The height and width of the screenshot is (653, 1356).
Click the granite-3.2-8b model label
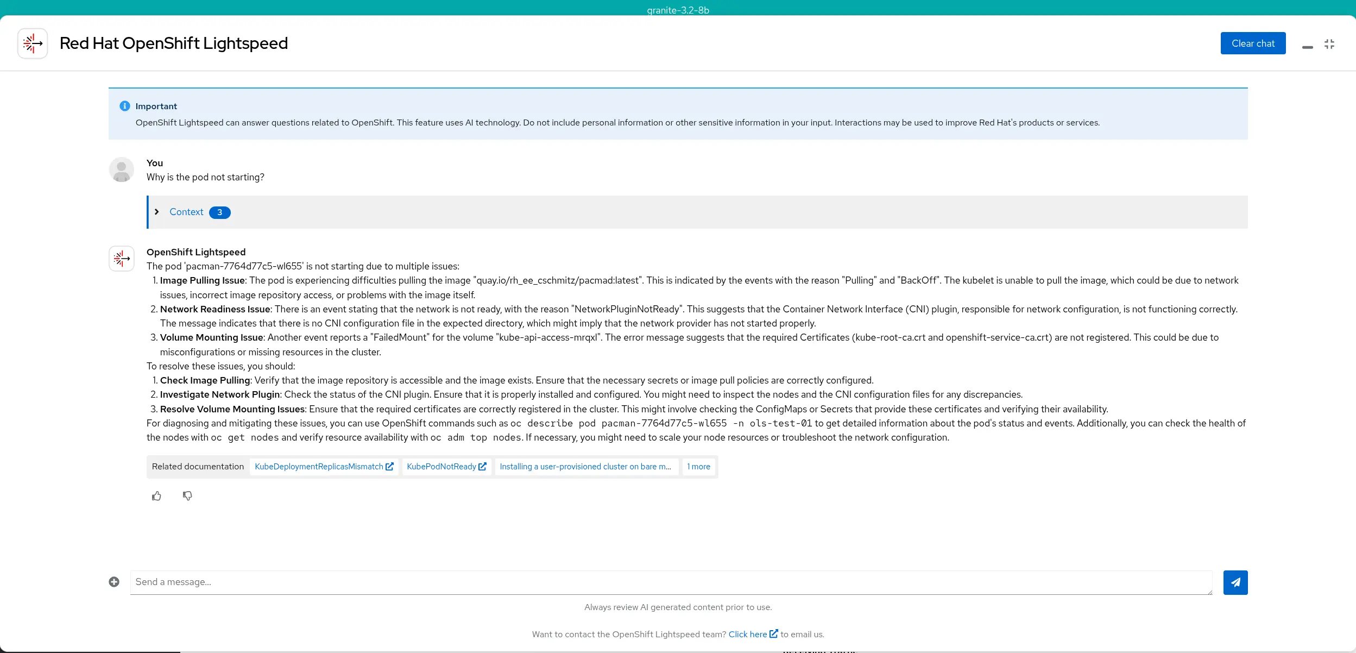678,10
